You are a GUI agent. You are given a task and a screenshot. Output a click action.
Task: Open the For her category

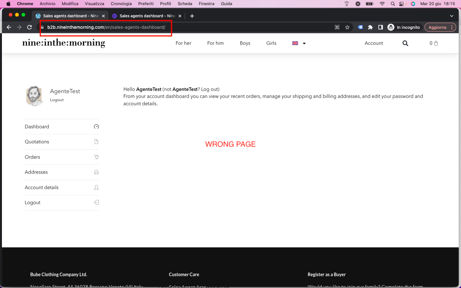[x=183, y=43]
